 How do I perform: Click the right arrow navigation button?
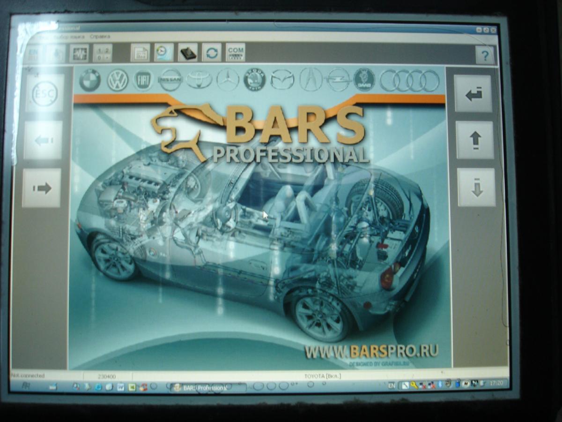pos(42,188)
